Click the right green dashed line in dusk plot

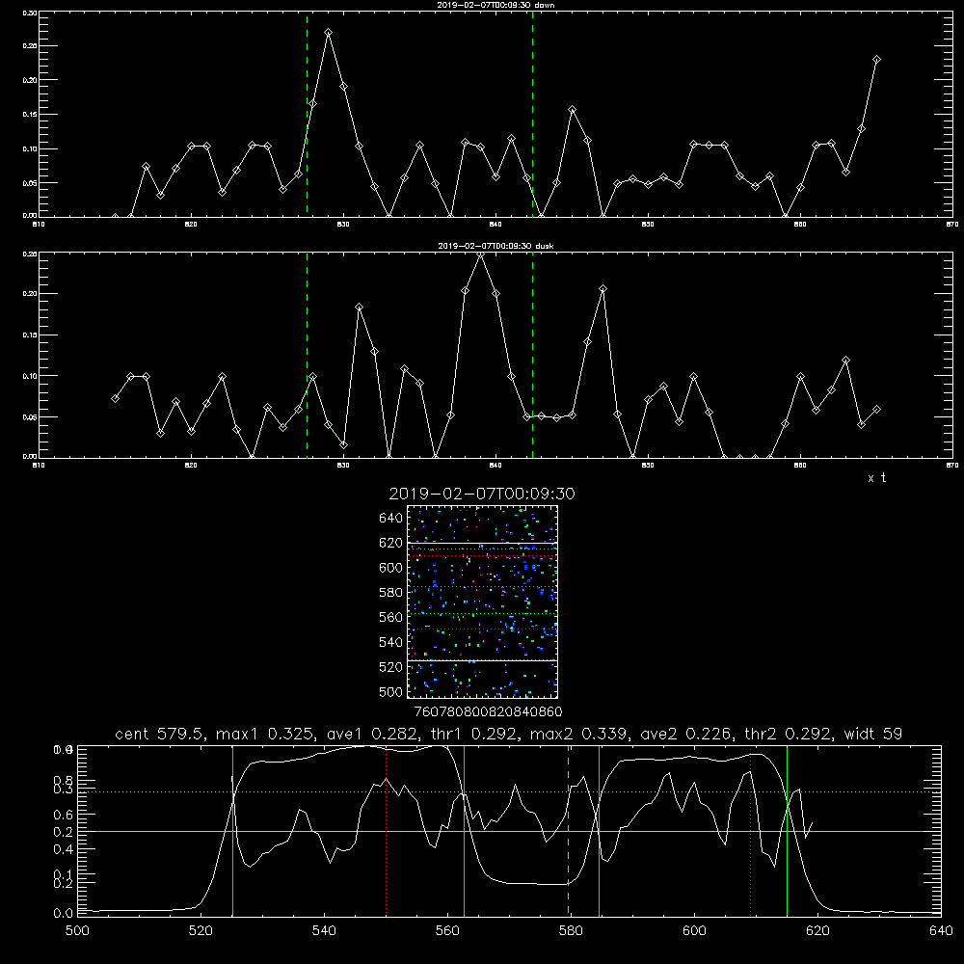point(532,355)
